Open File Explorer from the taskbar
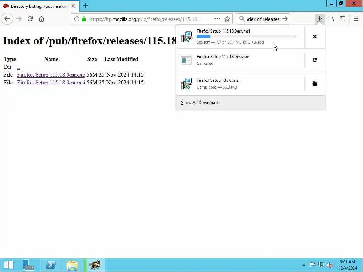 pos(73,265)
